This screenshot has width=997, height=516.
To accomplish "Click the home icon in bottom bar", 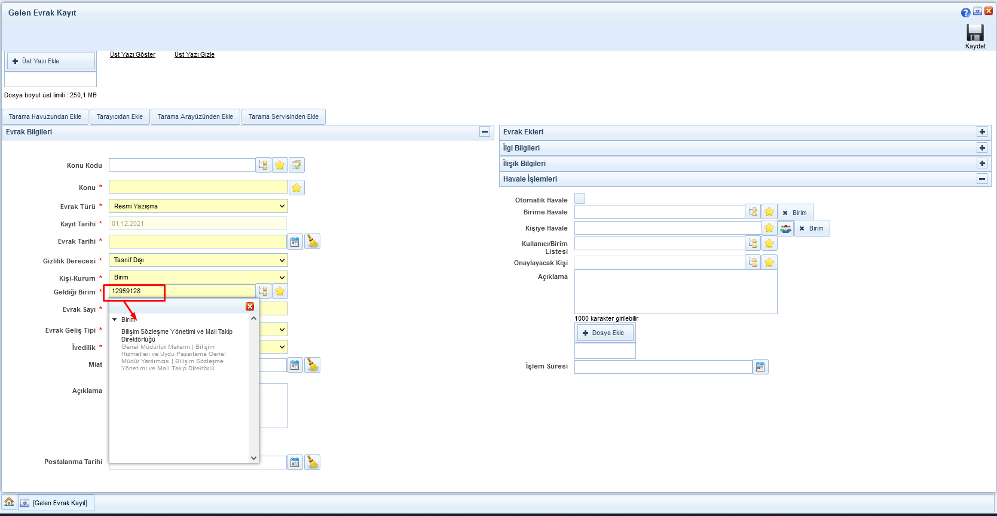I will (9, 502).
